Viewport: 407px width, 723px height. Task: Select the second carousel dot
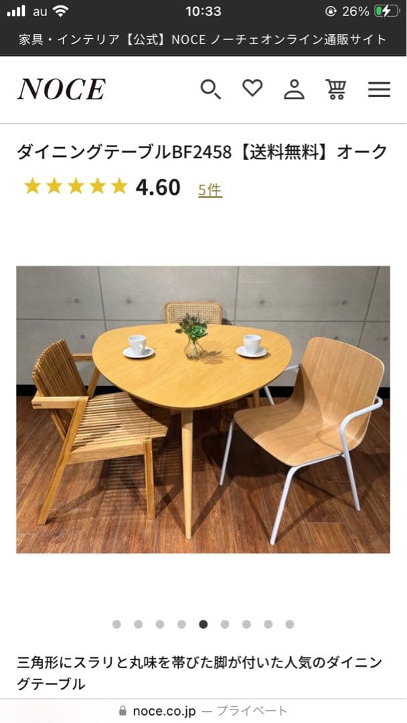[x=139, y=624]
